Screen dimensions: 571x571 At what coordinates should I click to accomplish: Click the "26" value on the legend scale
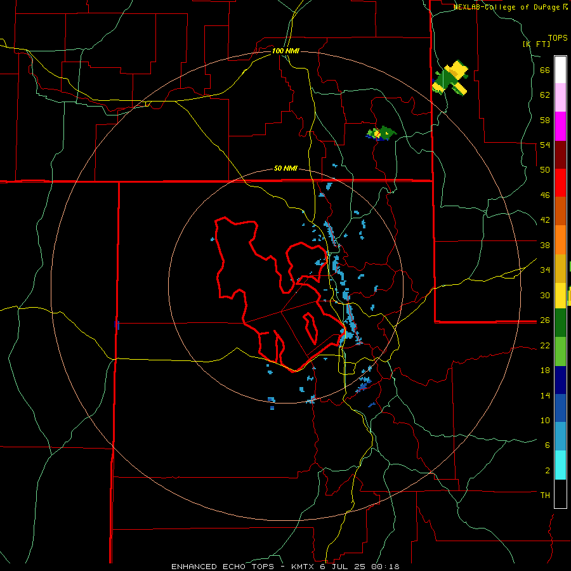[x=545, y=320]
